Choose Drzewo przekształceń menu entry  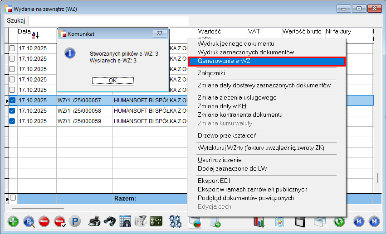tap(227, 135)
